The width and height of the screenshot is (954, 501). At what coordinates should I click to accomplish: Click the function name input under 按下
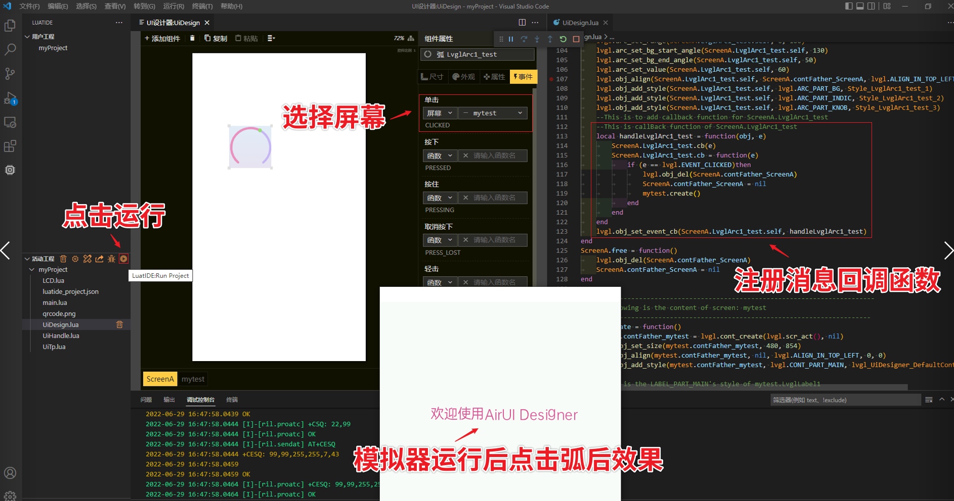(x=494, y=156)
